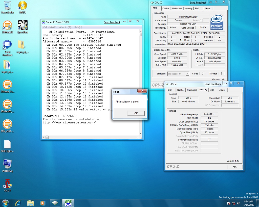
Task: Click the volume speaker tray icon
Action: coord(238,203)
